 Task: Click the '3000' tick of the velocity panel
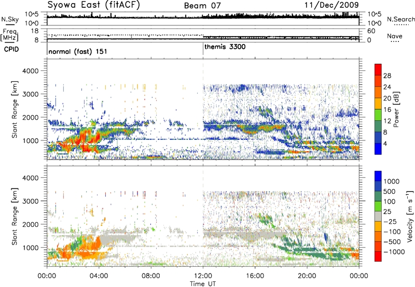pos(30,201)
